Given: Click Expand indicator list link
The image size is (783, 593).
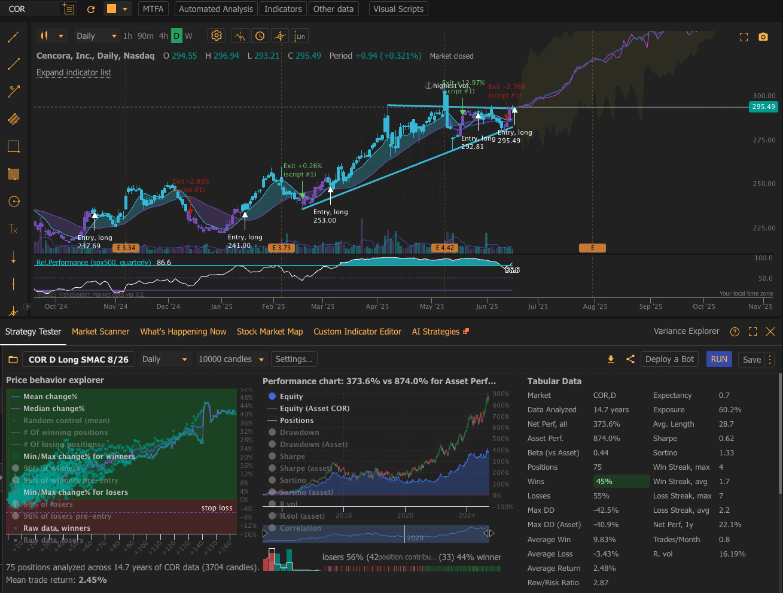Looking at the screenshot, I should click(x=74, y=72).
